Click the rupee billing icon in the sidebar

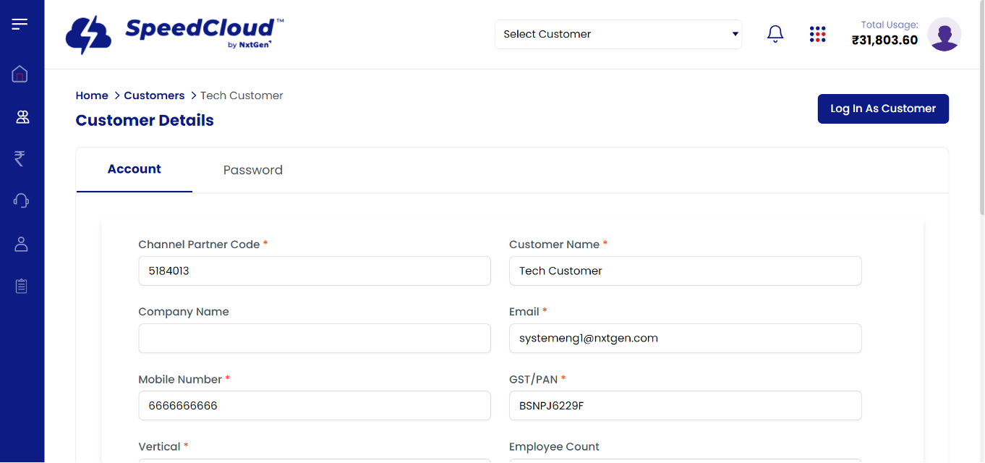click(x=20, y=158)
